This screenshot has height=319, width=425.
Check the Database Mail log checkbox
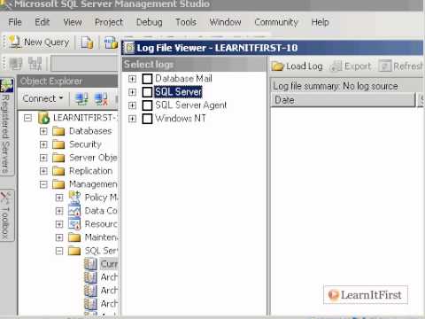click(147, 79)
